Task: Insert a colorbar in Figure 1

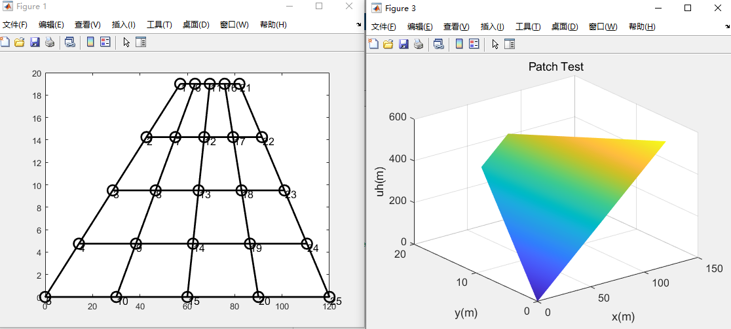Action: click(90, 43)
